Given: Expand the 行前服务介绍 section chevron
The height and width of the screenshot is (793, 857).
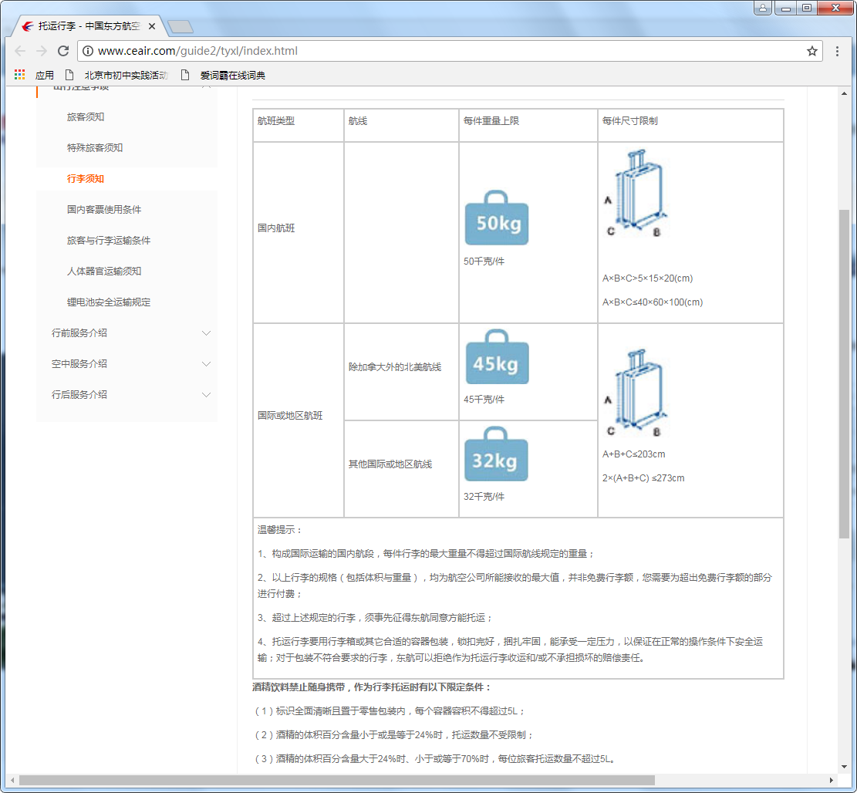Looking at the screenshot, I should pyautogui.click(x=206, y=332).
